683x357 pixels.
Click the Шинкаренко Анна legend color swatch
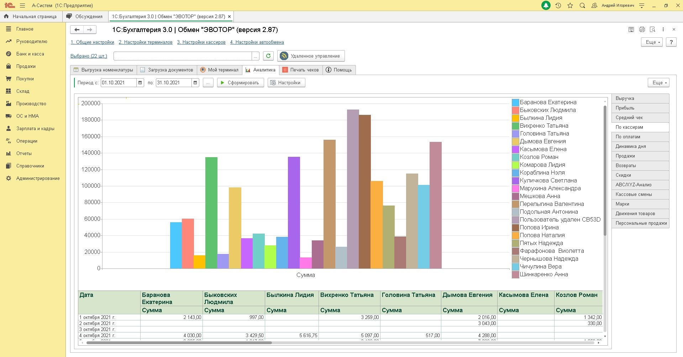(x=515, y=275)
